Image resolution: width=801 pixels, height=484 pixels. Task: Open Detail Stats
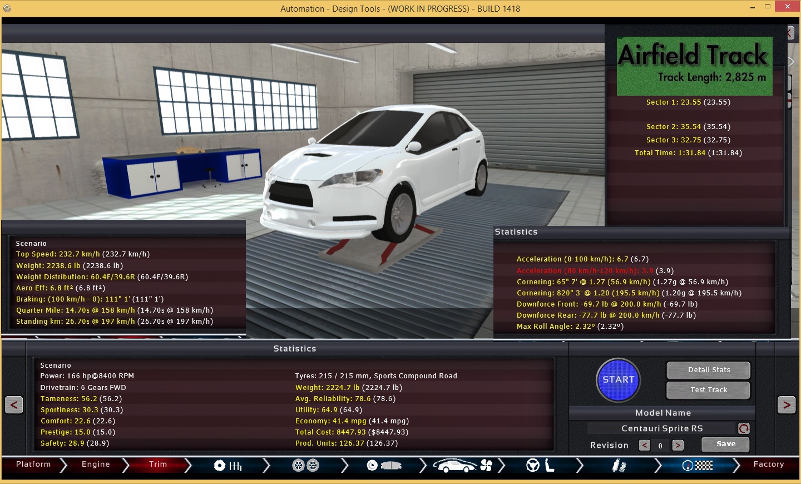point(709,370)
